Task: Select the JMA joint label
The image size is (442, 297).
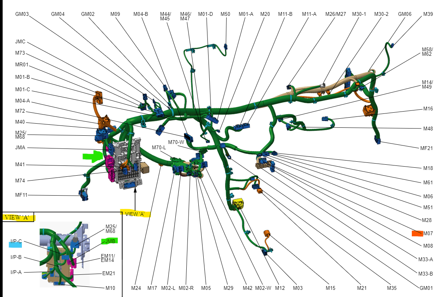Action: coord(20,148)
